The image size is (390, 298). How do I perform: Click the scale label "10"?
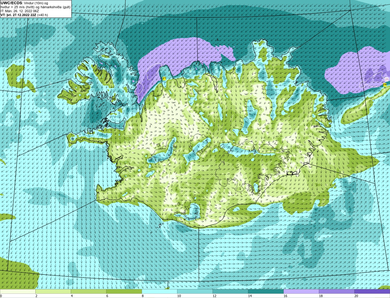[179, 296]
